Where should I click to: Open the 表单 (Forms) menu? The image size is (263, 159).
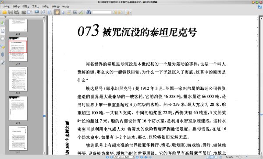click(56, 7)
